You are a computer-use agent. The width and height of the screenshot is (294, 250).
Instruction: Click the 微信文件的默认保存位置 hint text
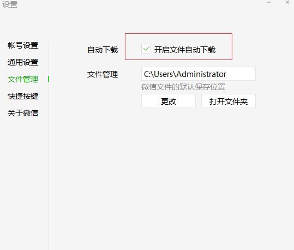[183, 87]
